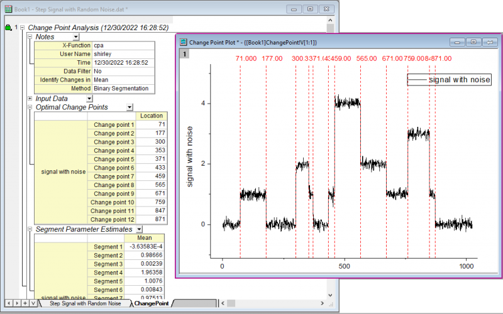Click the Location column header

[152, 116]
